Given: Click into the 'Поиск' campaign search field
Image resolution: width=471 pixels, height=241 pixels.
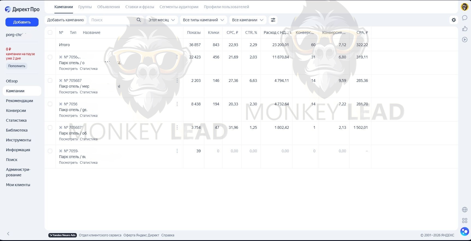Looking at the screenshot, I should (112, 20).
